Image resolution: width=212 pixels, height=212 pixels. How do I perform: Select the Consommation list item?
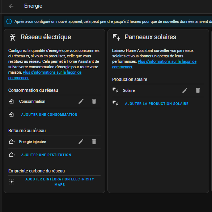pyautogui.click(x=54, y=101)
